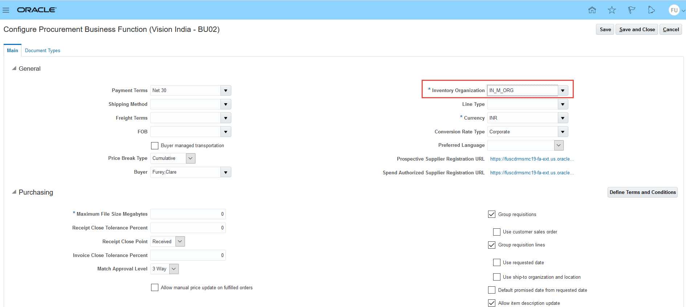Open the hamburger navigator menu
Screen dimensions: 686x307
coord(6,10)
